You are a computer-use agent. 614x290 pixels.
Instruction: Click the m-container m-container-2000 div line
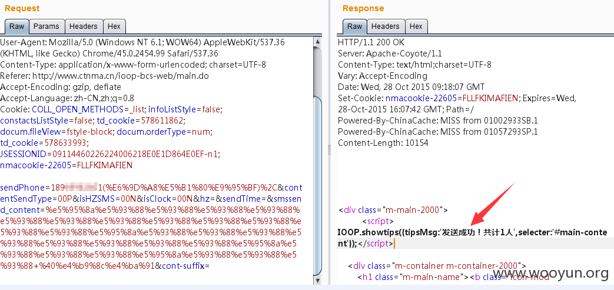pyautogui.click(x=437, y=266)
